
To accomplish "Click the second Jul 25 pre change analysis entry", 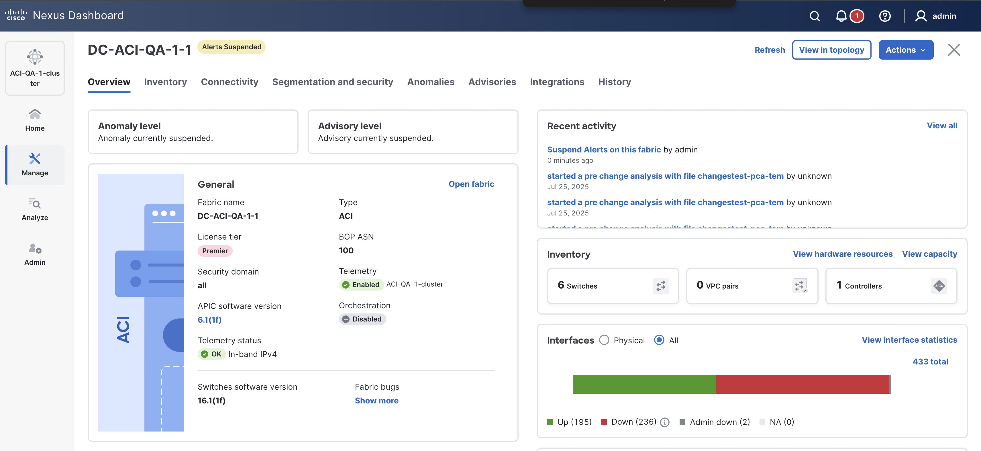I will pos(665,202).
